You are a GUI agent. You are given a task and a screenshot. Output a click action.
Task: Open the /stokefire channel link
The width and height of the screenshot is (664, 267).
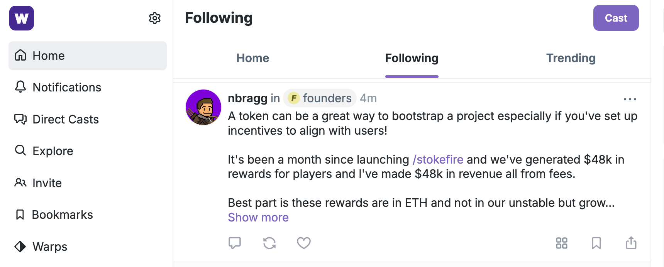[x=438, y=159]
